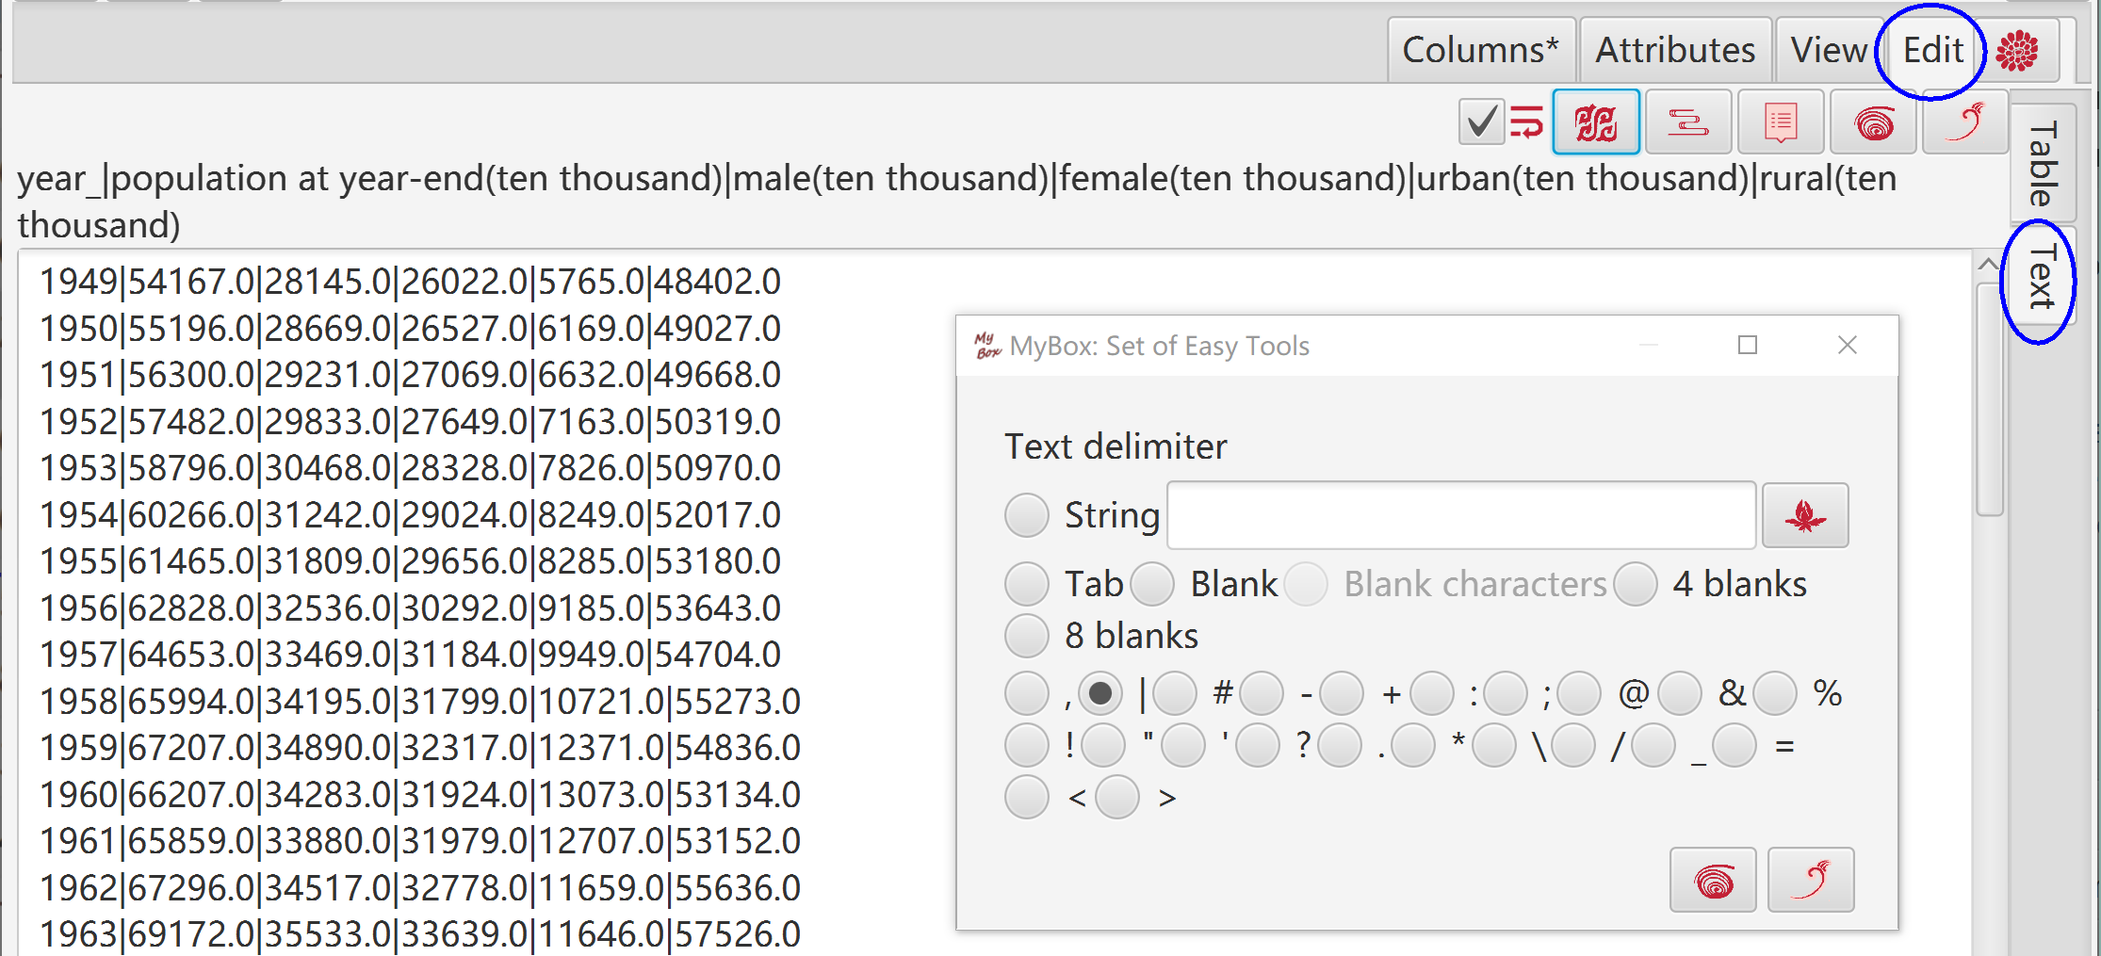Image resolution: width=2101 pixels, height=956 pixels.
Task: Switch to the Attributes tab
Action: click(1675, 51)
